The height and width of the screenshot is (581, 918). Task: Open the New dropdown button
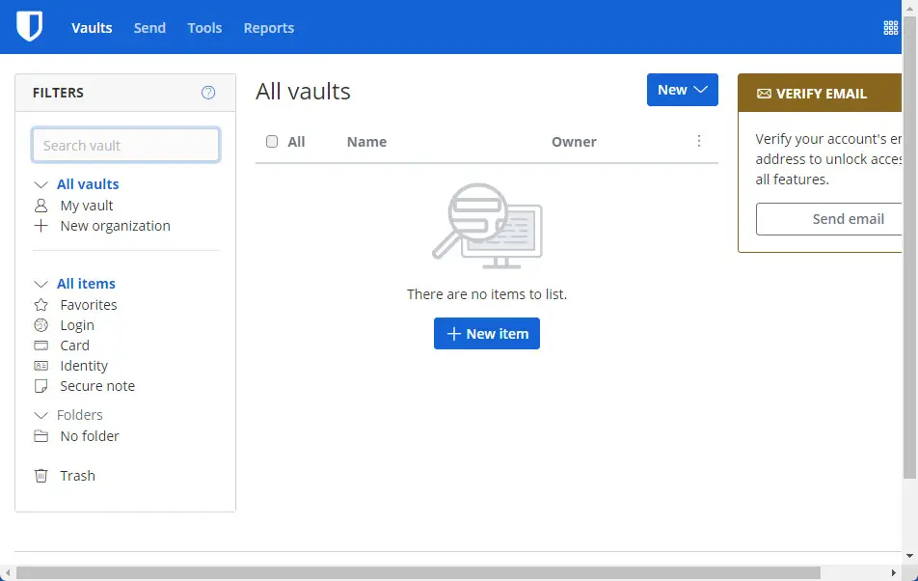pyautogui.click(x=682, y=90)
